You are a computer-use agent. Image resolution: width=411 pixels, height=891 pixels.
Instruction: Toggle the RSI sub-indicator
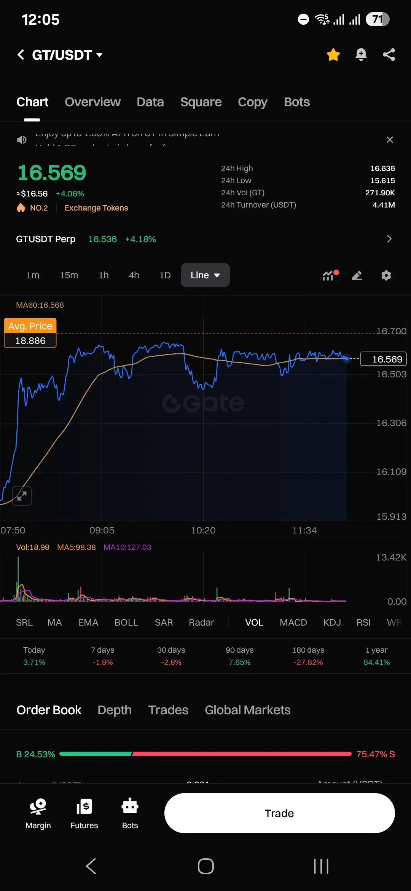click(363, 623)
